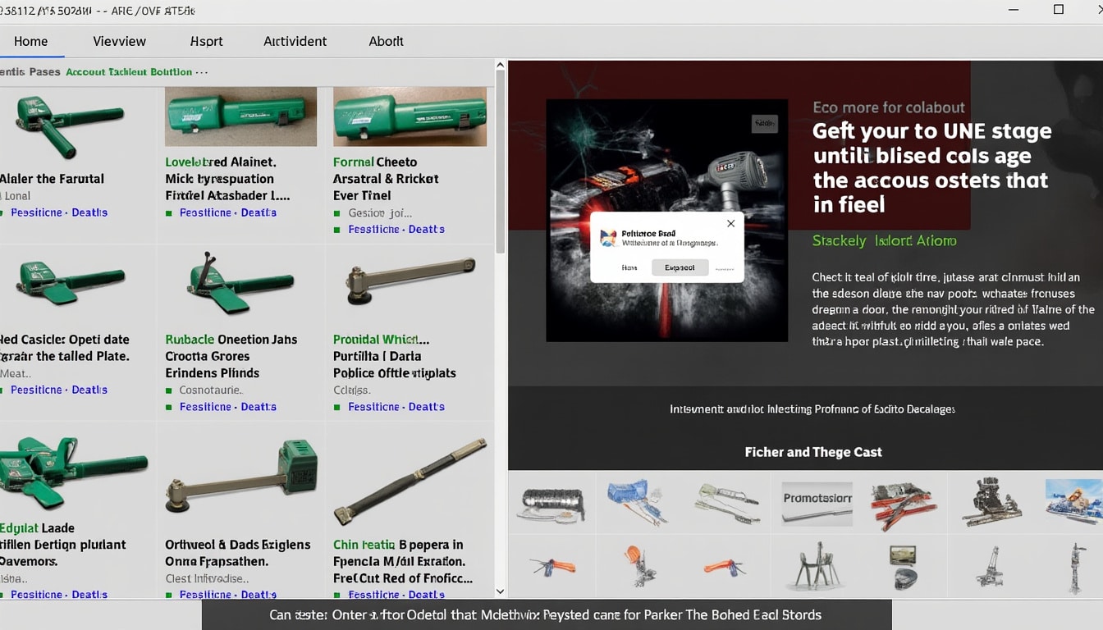Click the Fornal Cheeto product title
Viewport: 1103px width, 630px height.
(x=386, y=179)
